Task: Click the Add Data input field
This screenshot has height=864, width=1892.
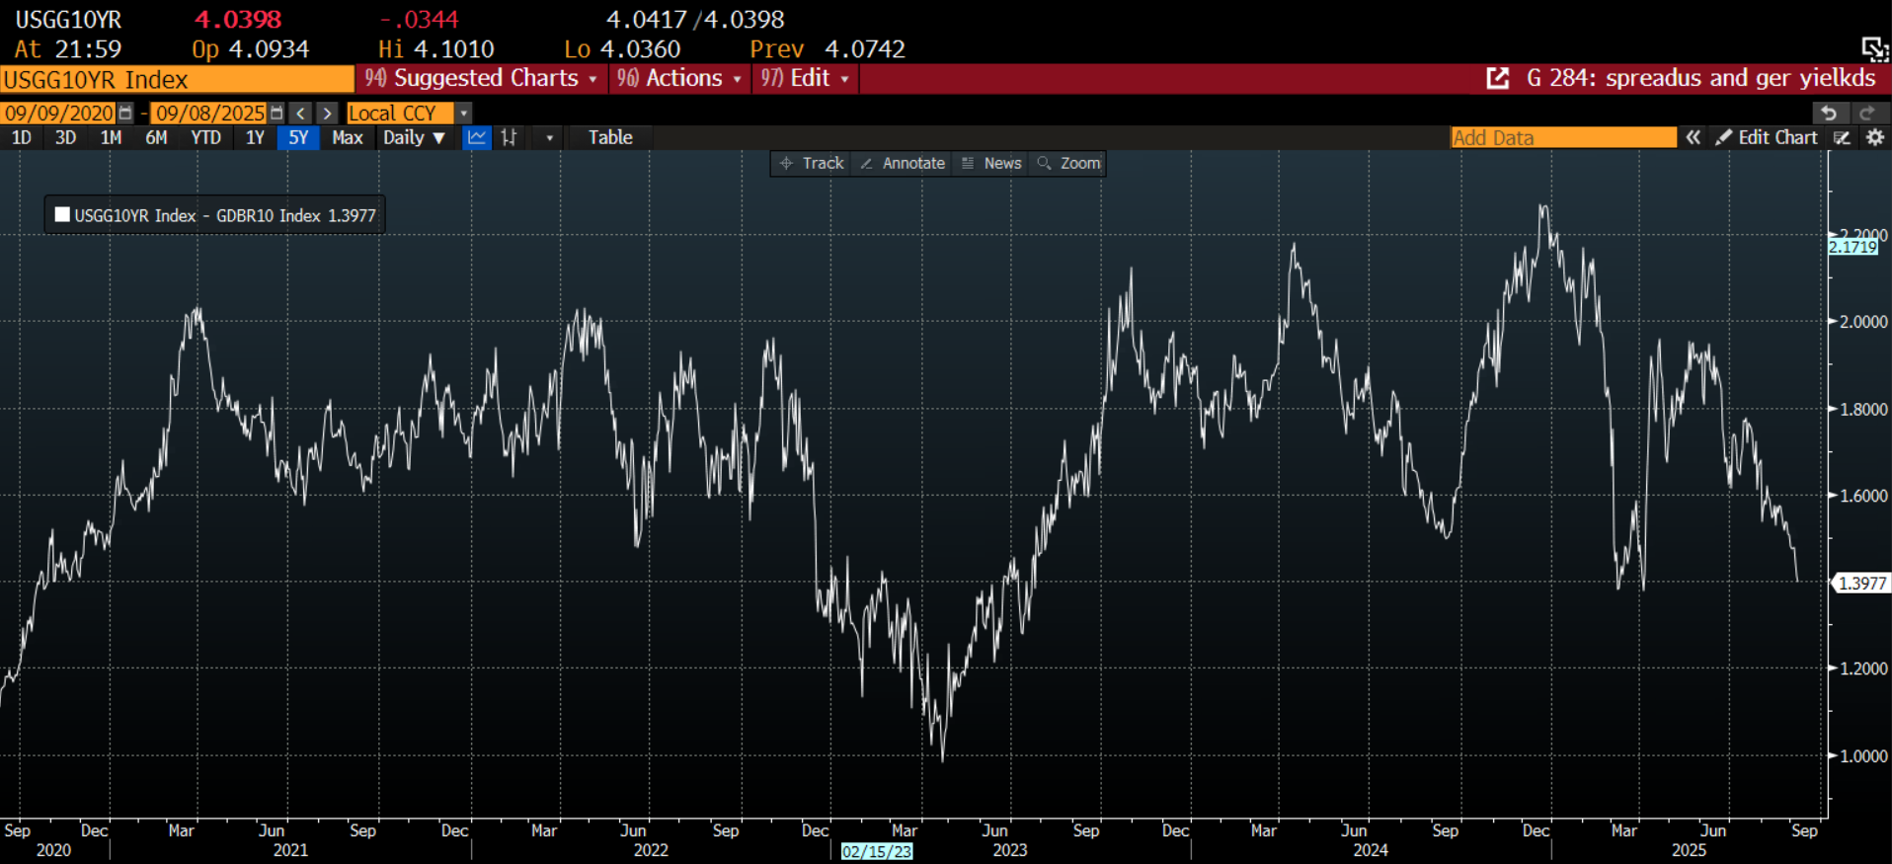Action: [1563, 137]
